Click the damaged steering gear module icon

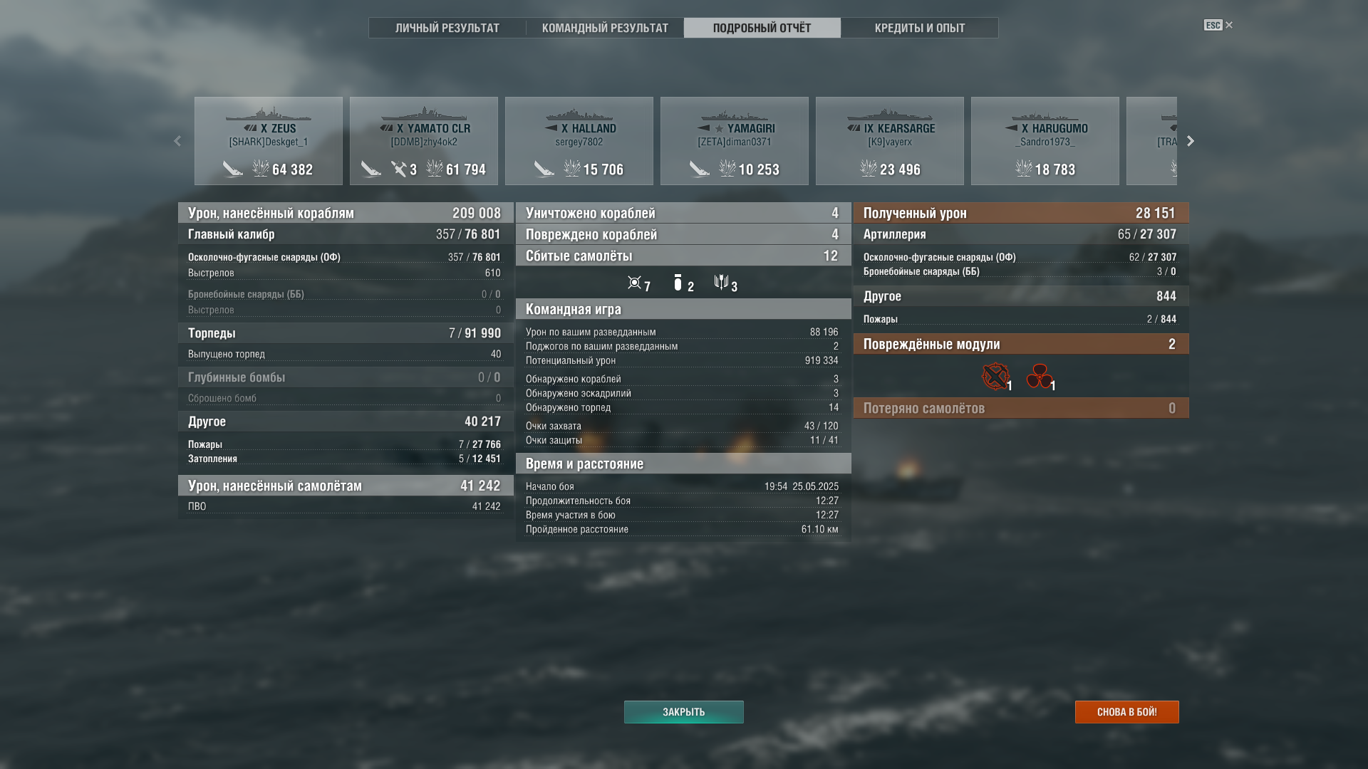995,376
